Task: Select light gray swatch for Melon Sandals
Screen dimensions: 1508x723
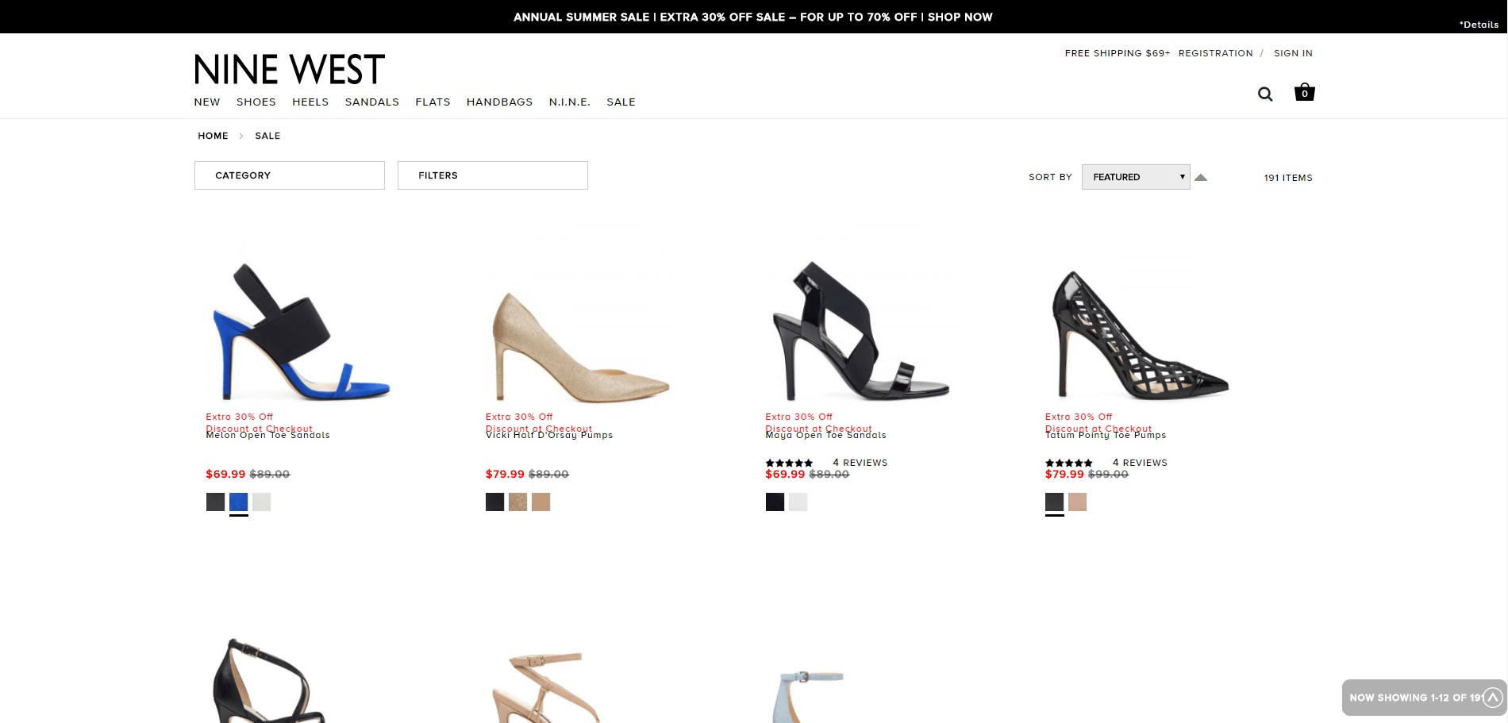Action: point(262,502)
